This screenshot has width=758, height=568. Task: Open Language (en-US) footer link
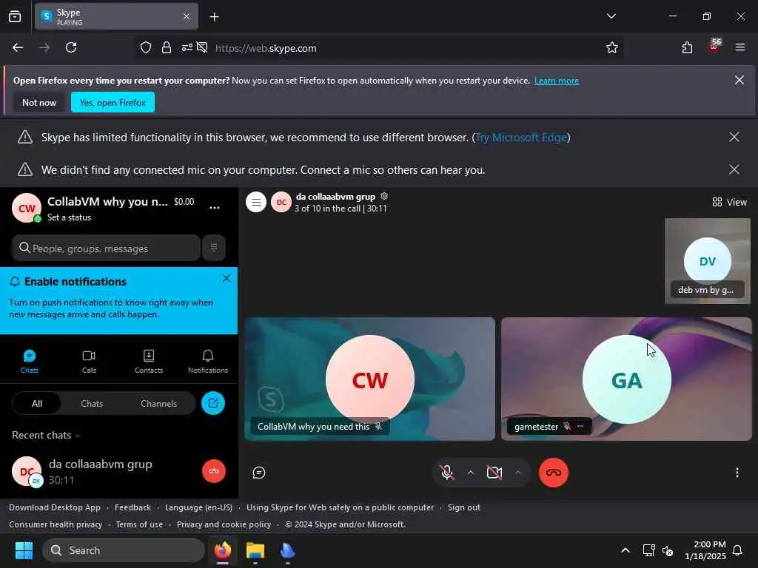(198, 507)
